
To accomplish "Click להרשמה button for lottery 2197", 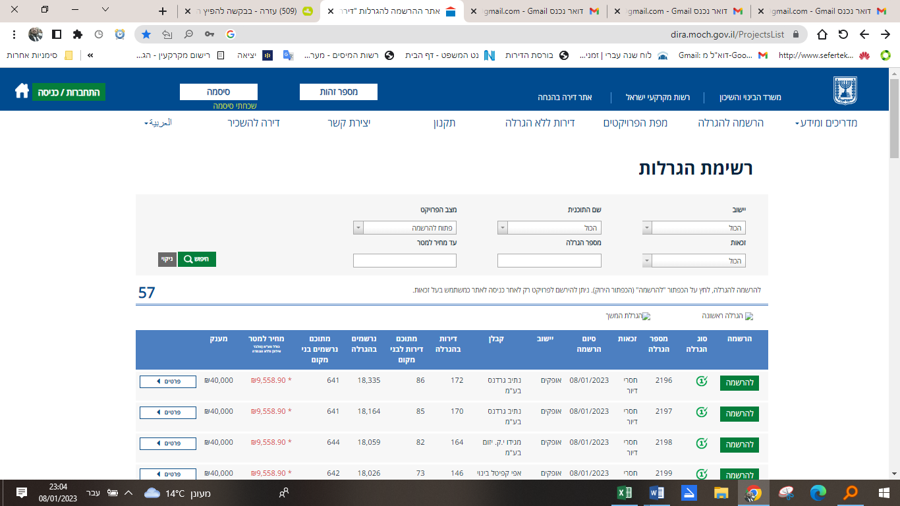I will click(739, 414).
